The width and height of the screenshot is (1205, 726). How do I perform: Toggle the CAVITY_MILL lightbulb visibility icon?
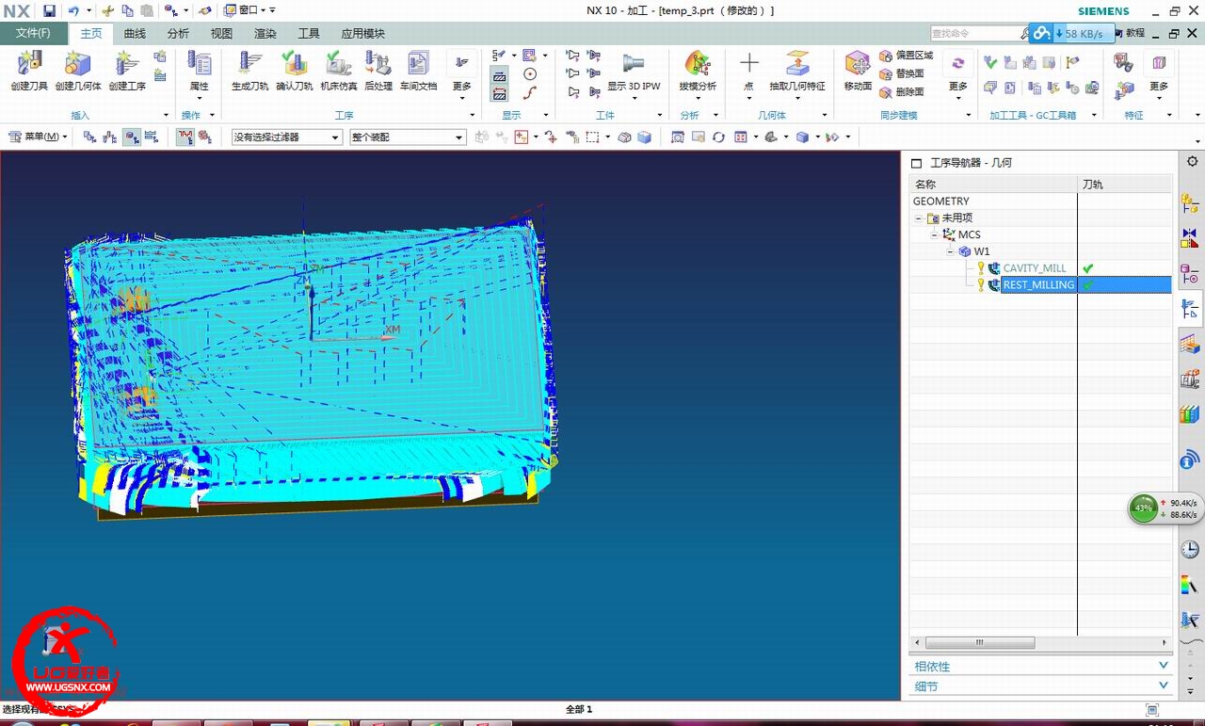tap(980, 268)
